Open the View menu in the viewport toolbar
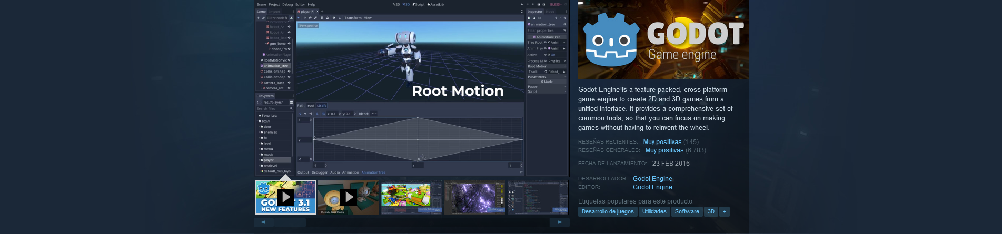Image resolution: width=1002 pixels, height=234 pixels. click(x=368, y=18)
